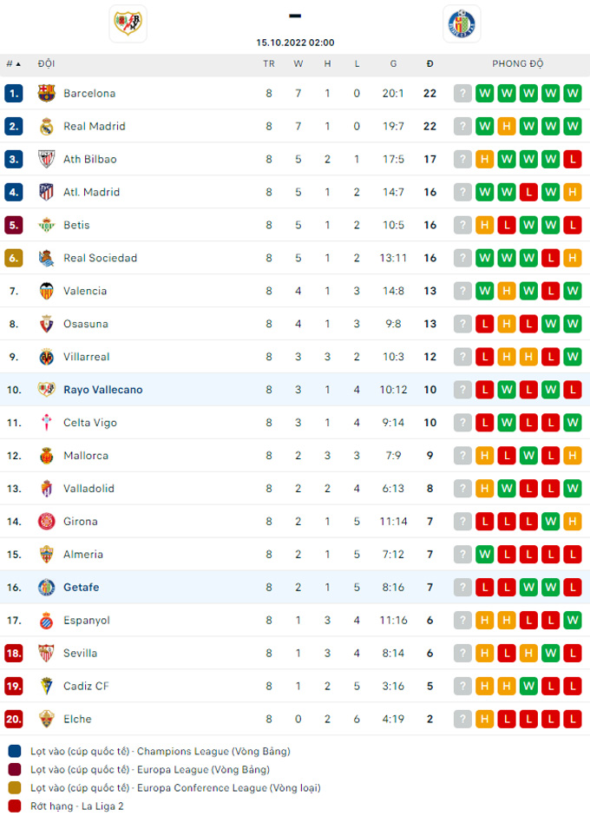This screenshot has height=816, width=590.
Task: Click the Real Madrid club crest icon
Action: coord(47,127)
